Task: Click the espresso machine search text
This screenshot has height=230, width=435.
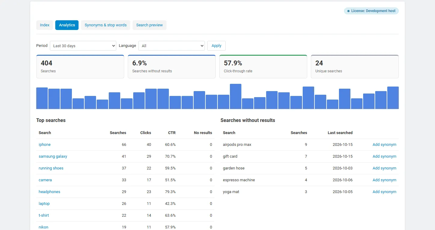Action: [x=239, y=180]
